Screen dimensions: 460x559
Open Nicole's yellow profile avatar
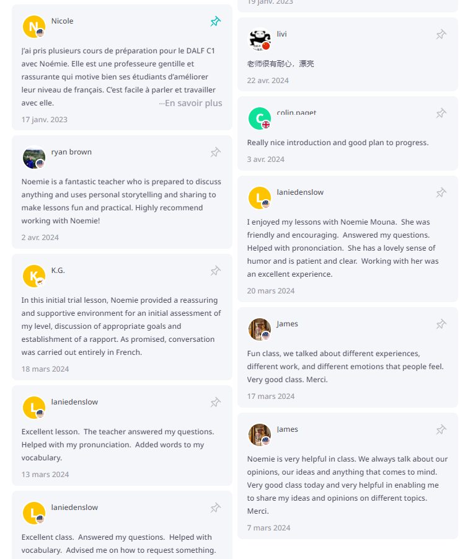[x=34, y=27]
